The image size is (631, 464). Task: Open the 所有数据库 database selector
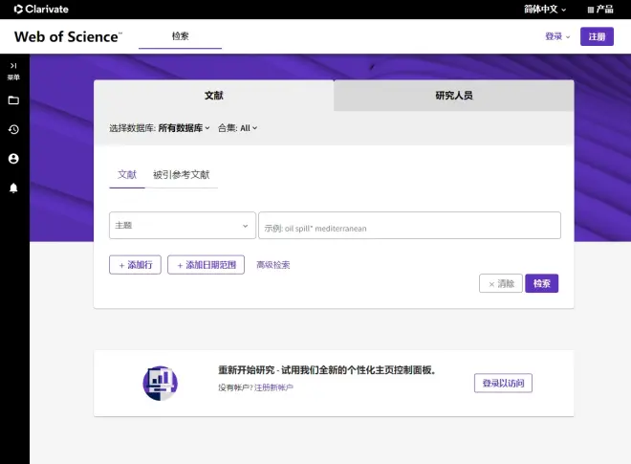click(184, 128)
